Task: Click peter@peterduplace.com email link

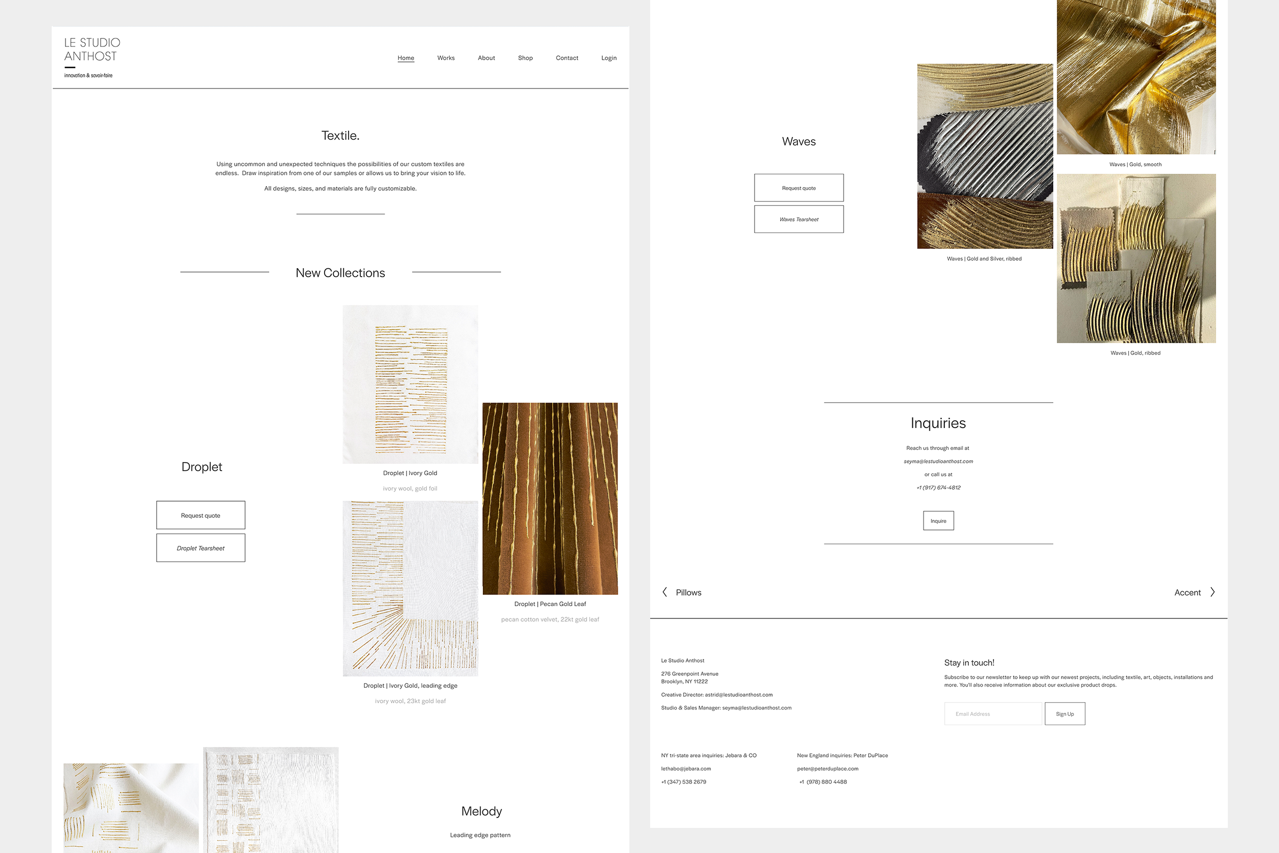Action: coord(827,768)
